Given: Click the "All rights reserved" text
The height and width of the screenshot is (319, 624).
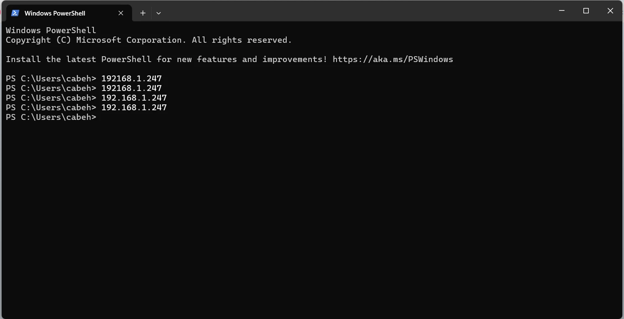Looking at the screenshot, I should (x=241, y=40).
